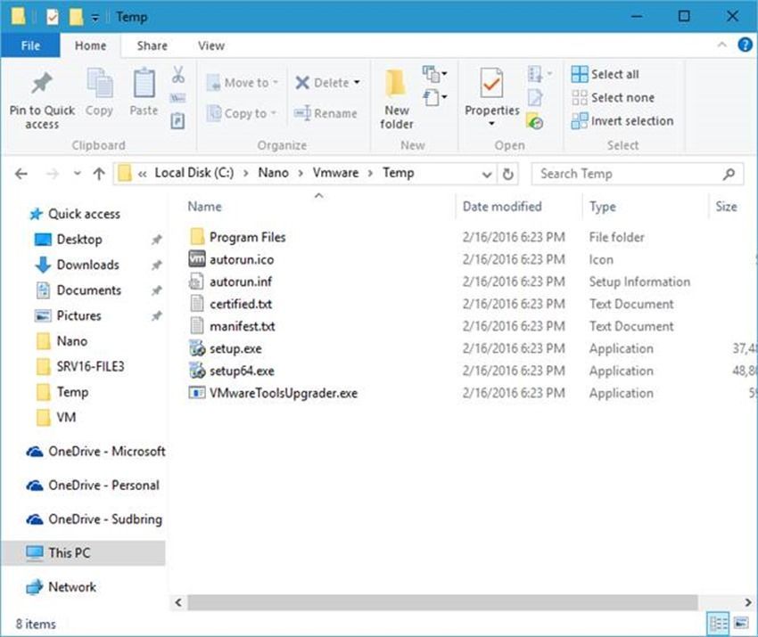Select autorun.inf file
The width and height of the screenshot is (758, 637).
[240, 282]
